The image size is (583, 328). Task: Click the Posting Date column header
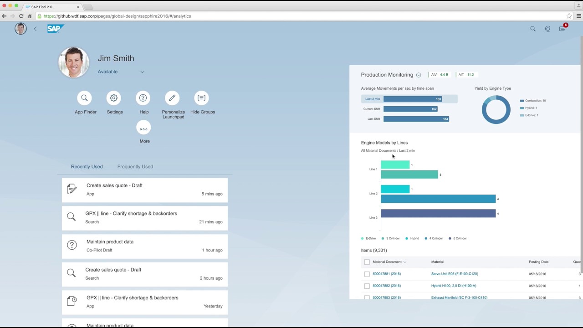[x=538, y=262]
